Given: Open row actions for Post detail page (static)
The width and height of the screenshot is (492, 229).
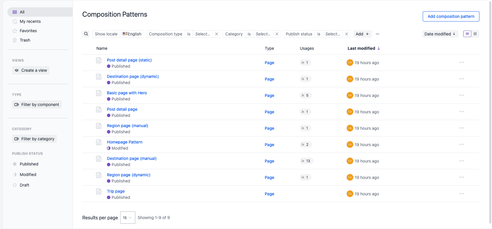Looking at the screenshot, I should tap(462, 62).
